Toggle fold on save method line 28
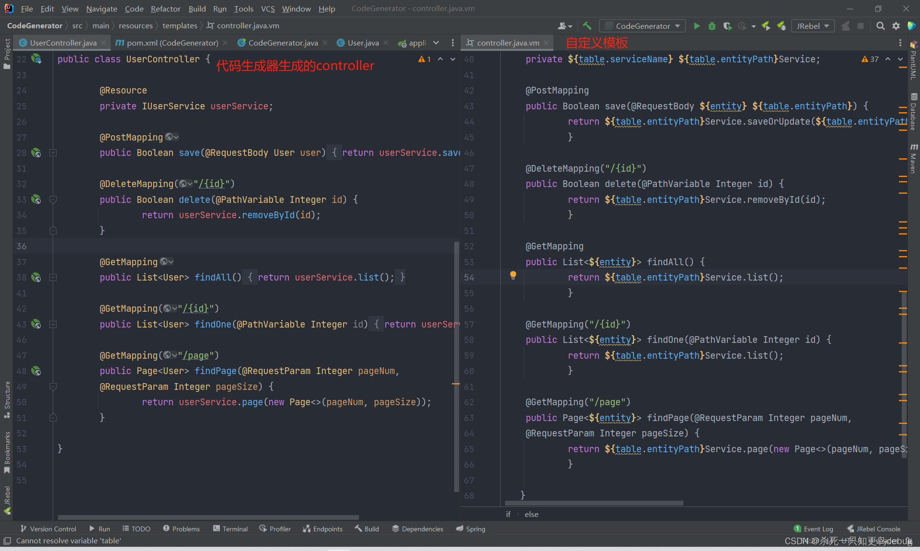920x551 pixels. 53,153
